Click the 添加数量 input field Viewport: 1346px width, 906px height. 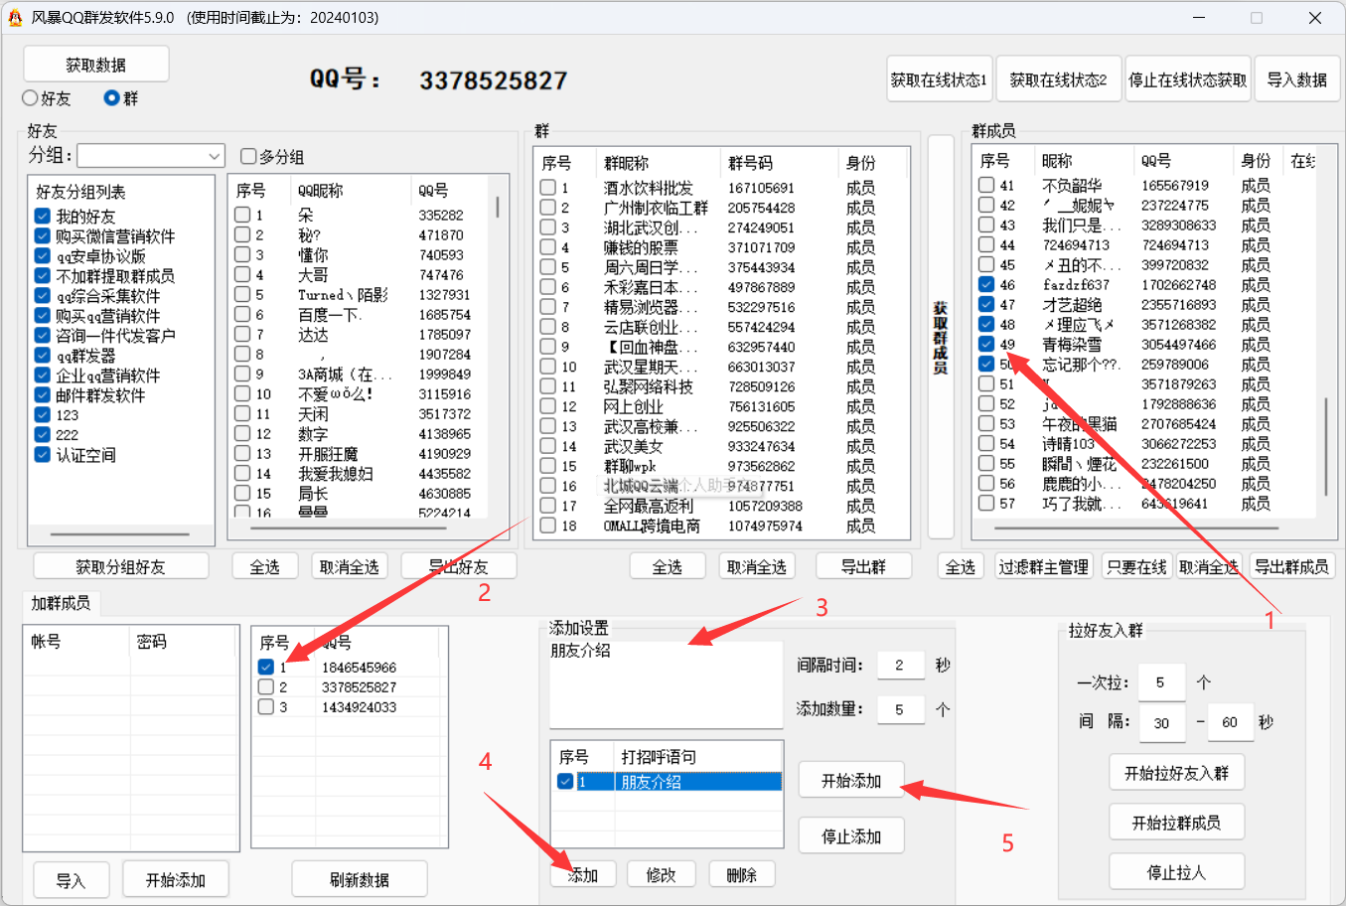coord(900,709)
